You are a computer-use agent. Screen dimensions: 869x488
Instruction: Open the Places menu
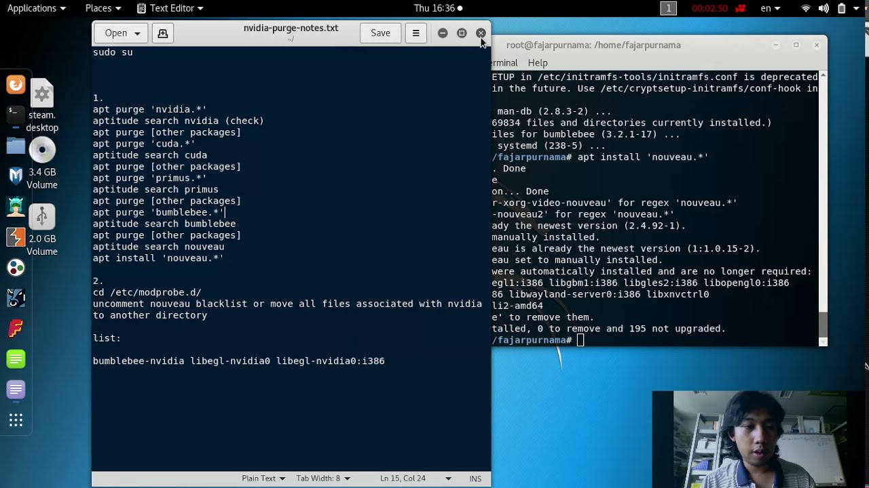[103, 8]
